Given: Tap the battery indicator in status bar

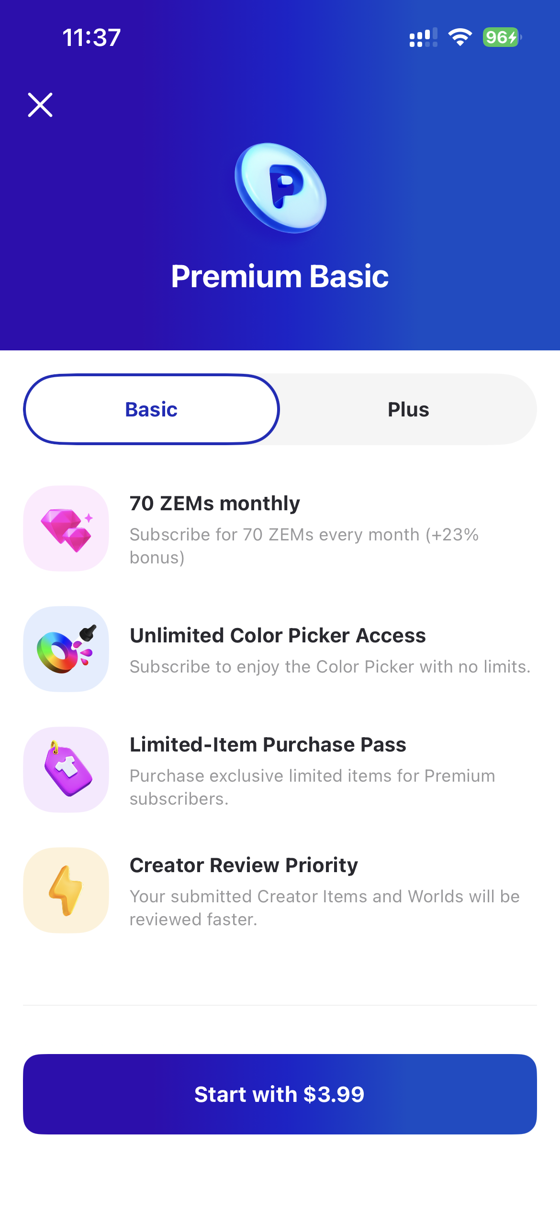Looking at the screenshot, I should click(501, 37).
